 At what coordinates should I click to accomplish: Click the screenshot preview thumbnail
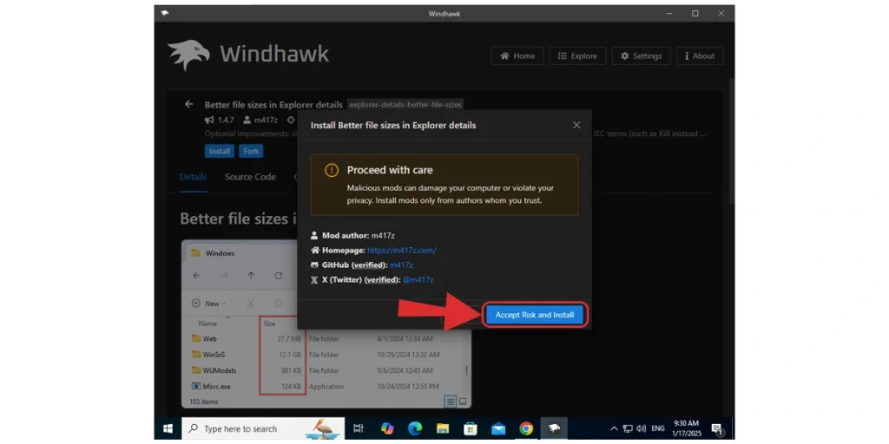(x=326, y=324)
